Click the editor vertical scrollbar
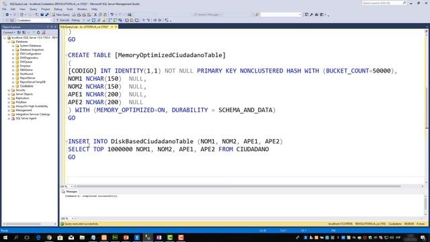Screen dimensions: 430x242 pyautogui.click(x=427, y=107)
